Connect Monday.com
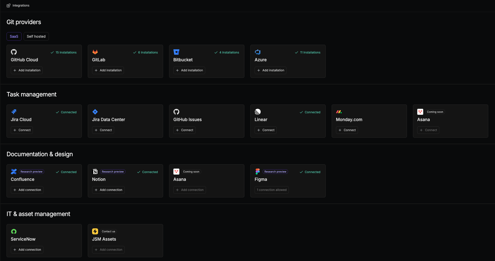495x261 pixels. pos(347,130)
